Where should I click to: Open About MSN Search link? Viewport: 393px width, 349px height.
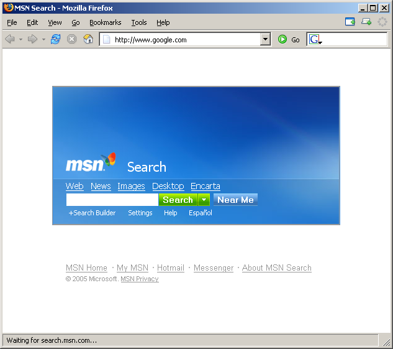point(277,268)
